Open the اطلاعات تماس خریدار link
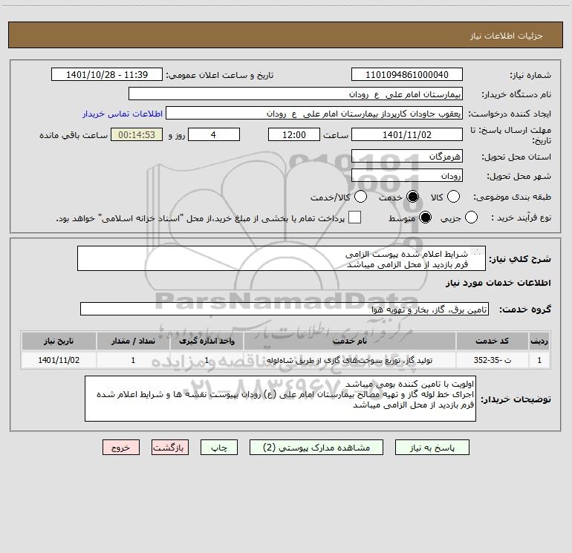The height and width of the screenshot is (553, 572). (123, 114)
